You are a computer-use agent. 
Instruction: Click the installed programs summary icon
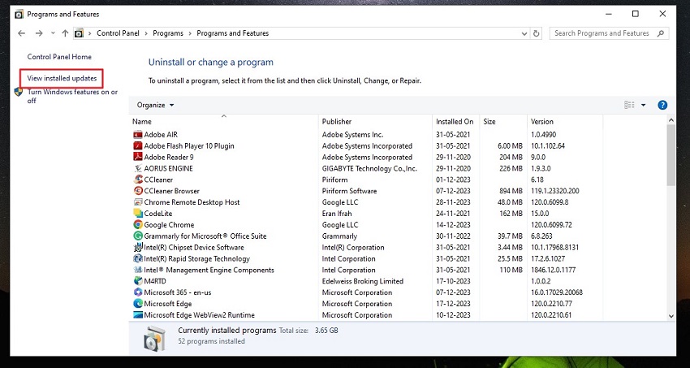click(154, 338)
